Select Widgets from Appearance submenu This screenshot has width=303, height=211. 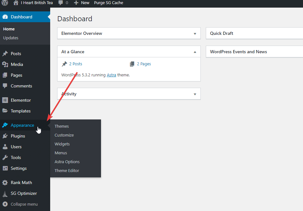point(62,144)
